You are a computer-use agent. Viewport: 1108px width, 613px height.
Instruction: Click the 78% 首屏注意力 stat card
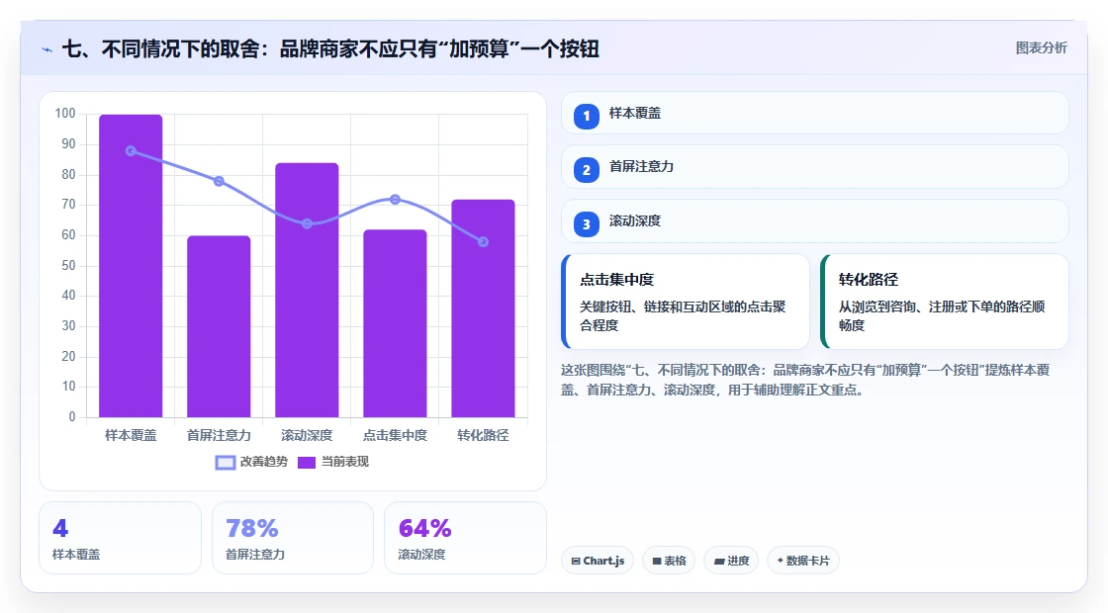[293, 538]
